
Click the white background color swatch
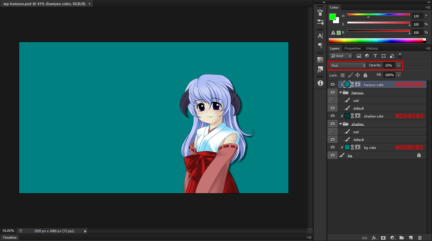pos(337,22)
